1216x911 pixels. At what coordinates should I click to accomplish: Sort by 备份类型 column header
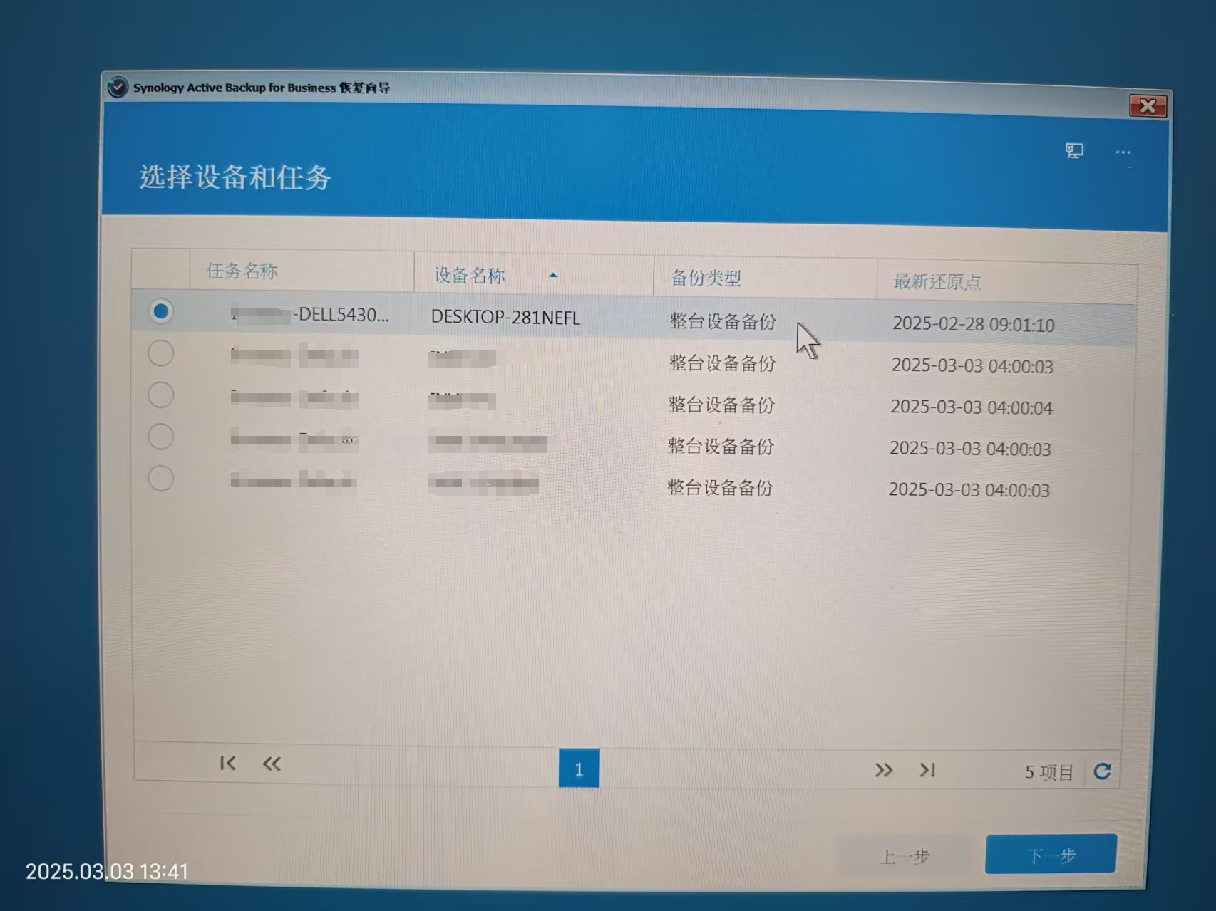pyautogui.click(x=706, y=278)
